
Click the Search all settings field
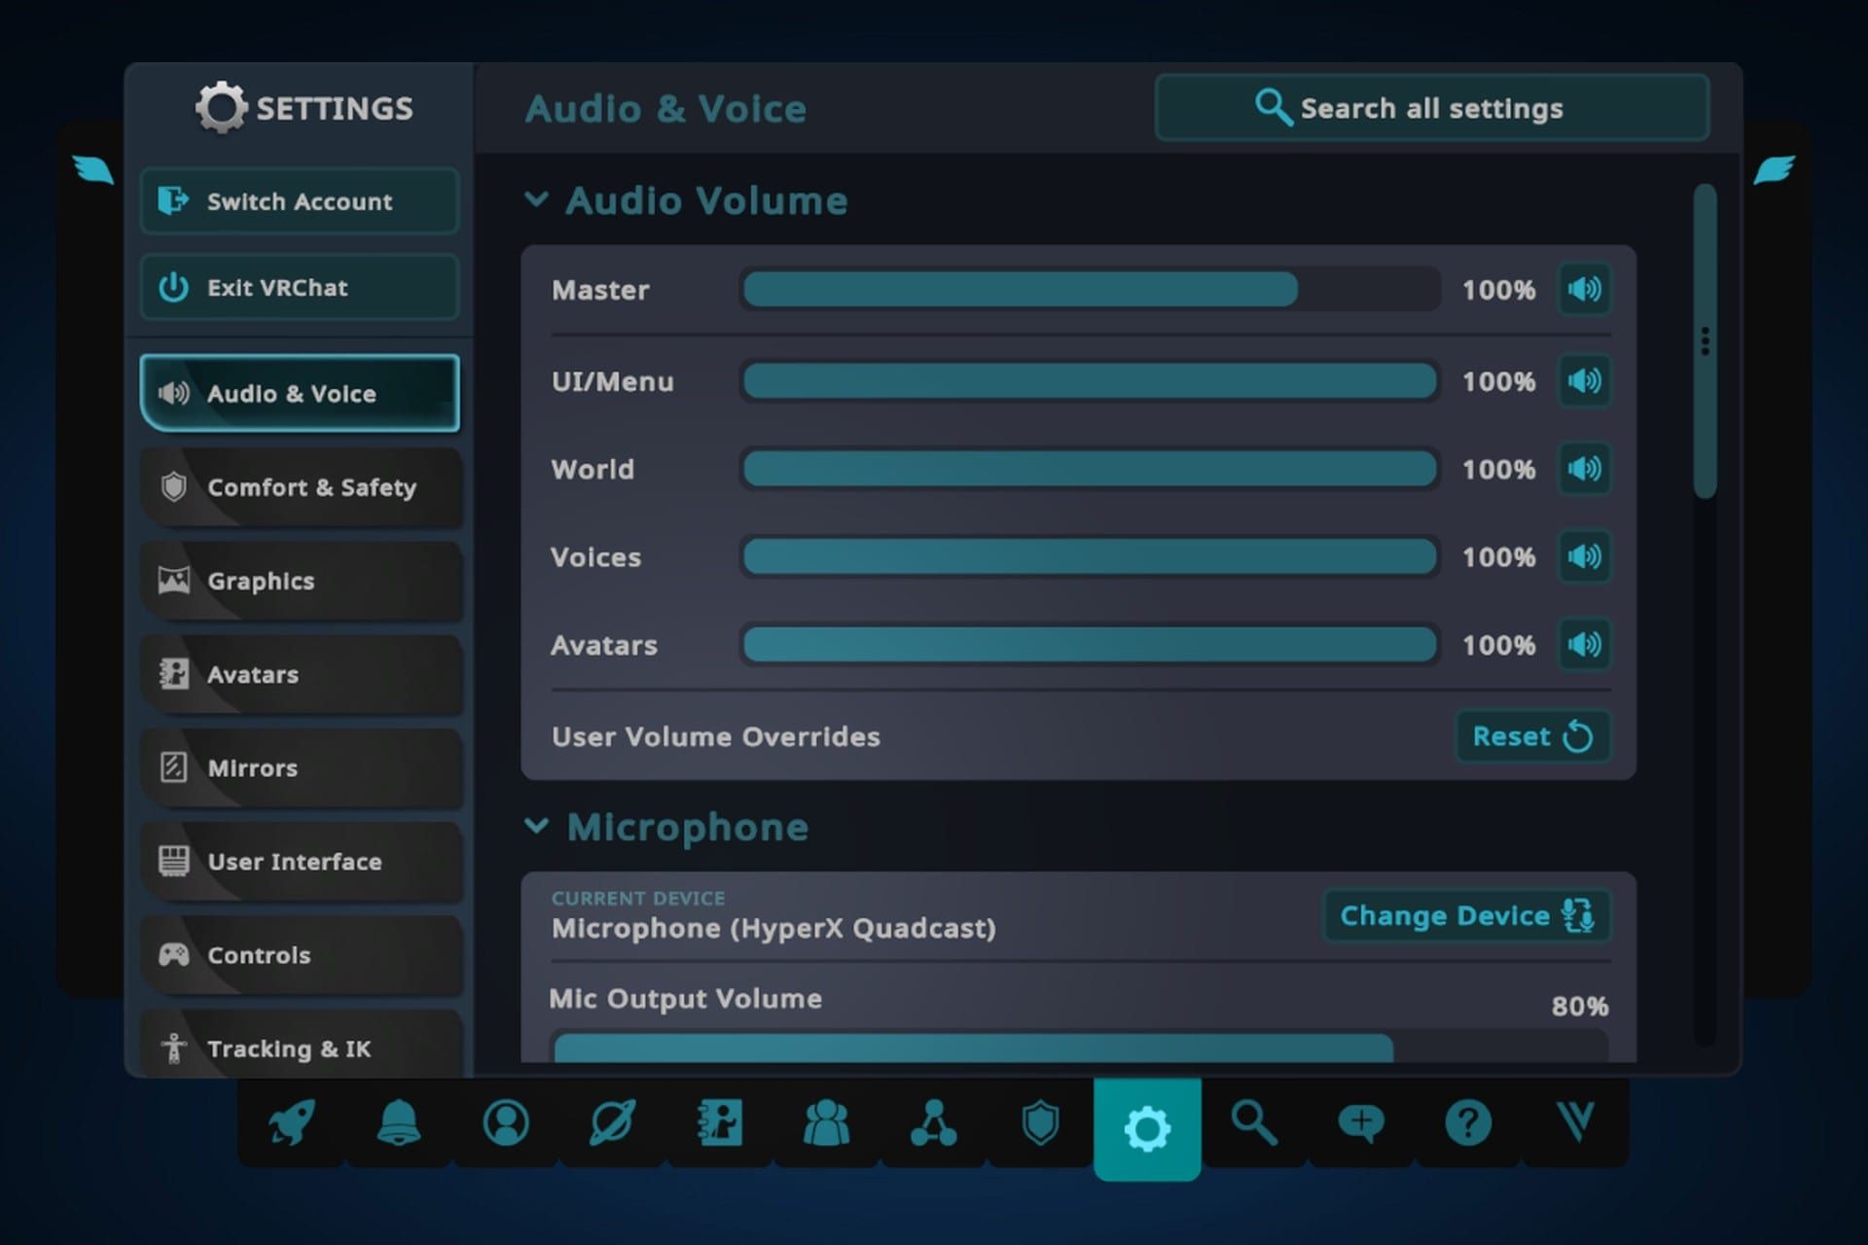click(1431, 107)
